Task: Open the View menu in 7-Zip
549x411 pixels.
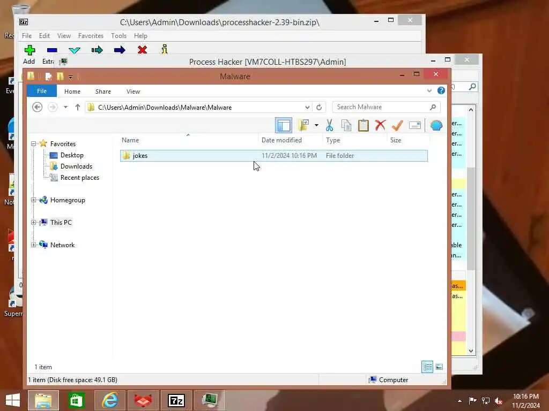Action: click(x=64, y=36)
